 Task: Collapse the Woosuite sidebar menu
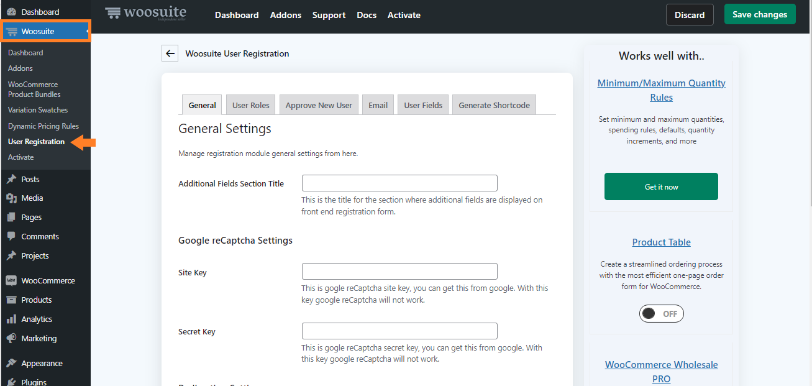(x=88, y=31)
